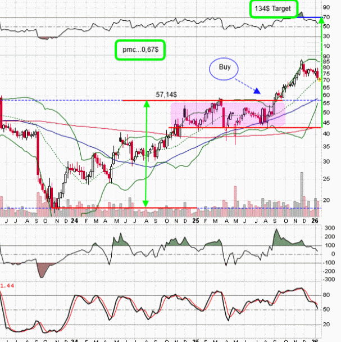
Task: Select the pink shaded consolidation rectangle
Action: [228, 114]
